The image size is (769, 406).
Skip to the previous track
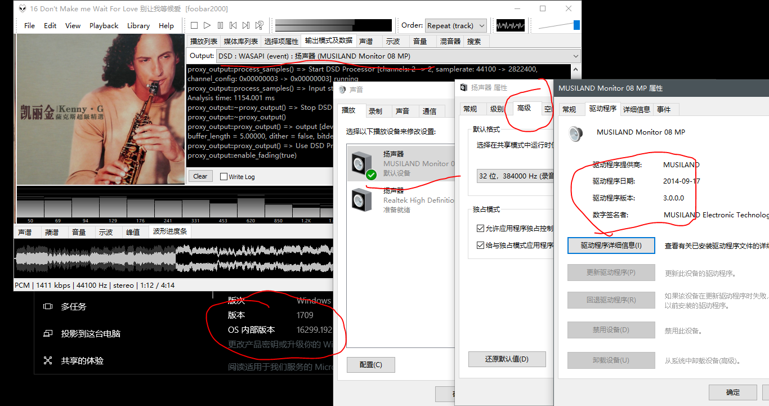point(233,25)
